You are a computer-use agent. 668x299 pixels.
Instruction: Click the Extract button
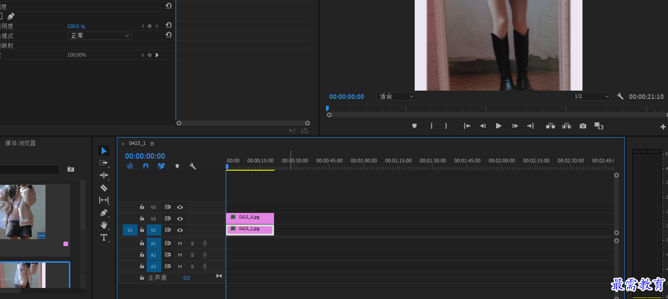pos(566,126)
